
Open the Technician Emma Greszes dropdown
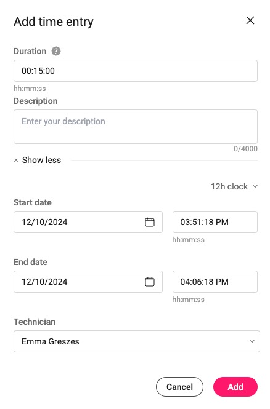click(137, 341)
